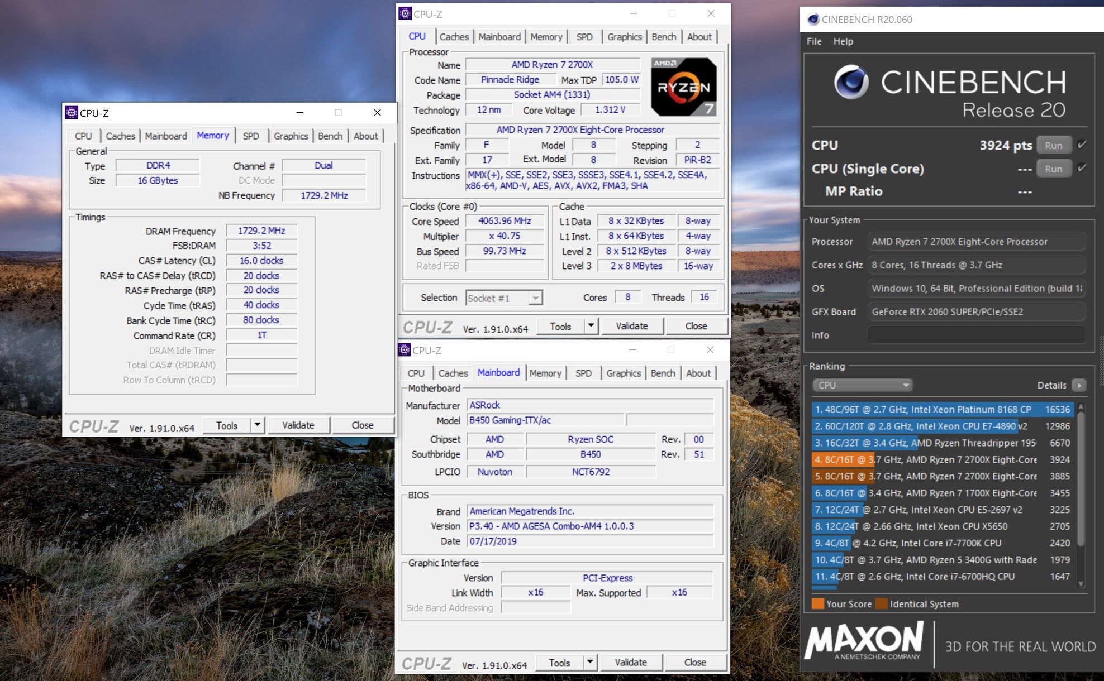Toggle the CPU Single Core checkmark
Screen dimensions: 1104x681
(x=1082, y=168)
